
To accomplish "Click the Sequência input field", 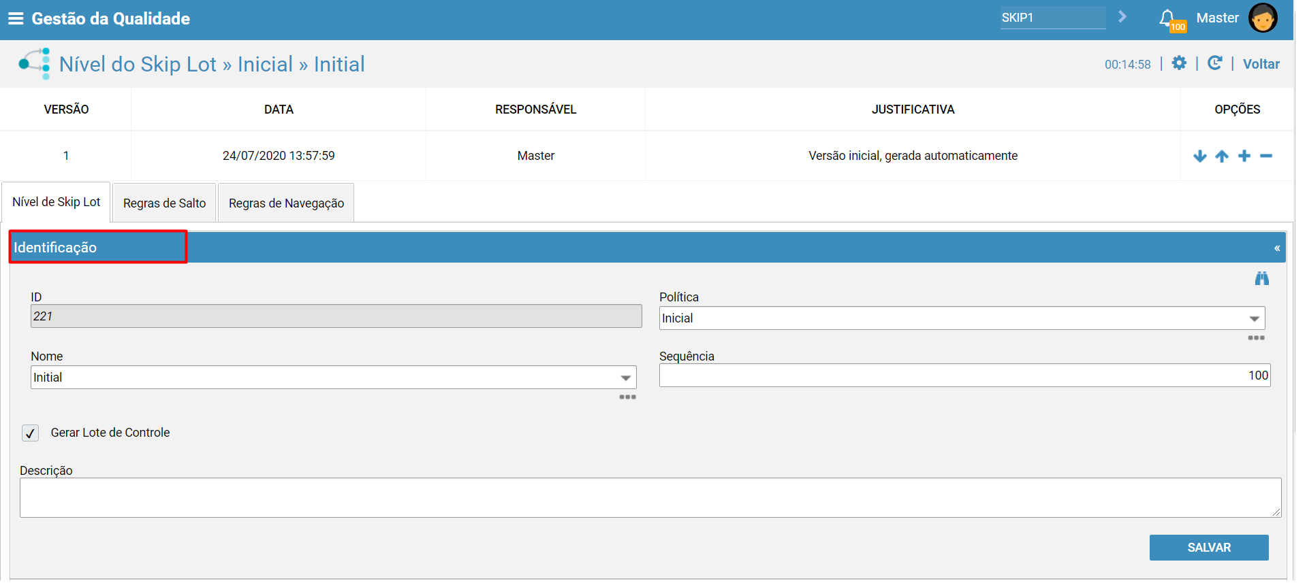I will point(964,376).
